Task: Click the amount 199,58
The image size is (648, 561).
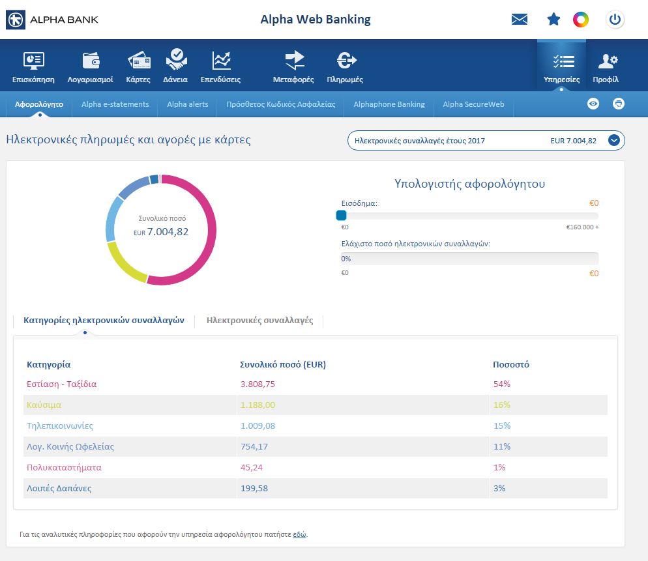Action: click(254, 488)
